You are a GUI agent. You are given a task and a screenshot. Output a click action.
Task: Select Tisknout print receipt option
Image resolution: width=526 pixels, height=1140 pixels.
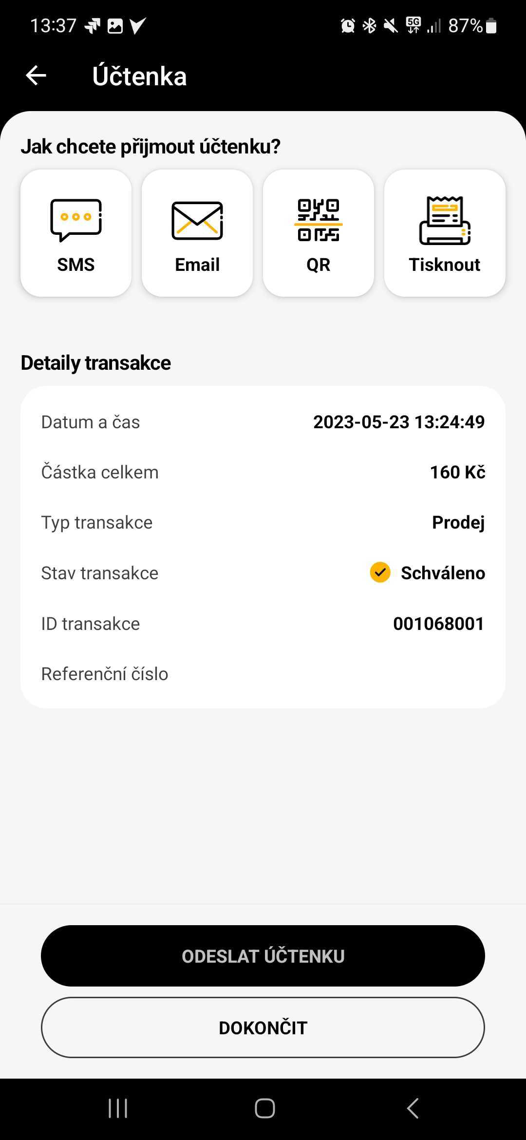445,233
